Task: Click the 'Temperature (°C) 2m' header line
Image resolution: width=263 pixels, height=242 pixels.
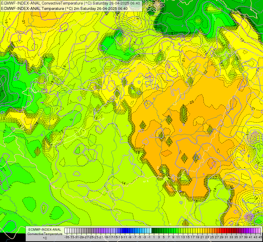Action: (64, 9)
